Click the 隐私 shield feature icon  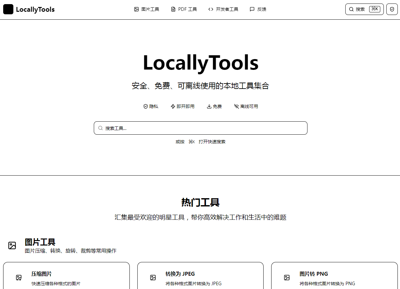click(146, 106)
